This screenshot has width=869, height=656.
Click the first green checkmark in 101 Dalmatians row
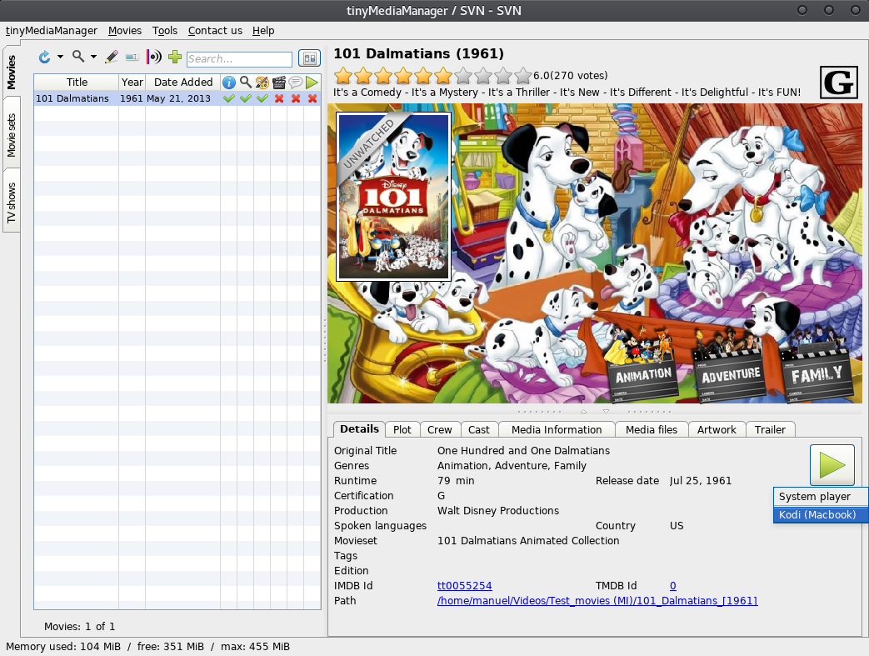[229, 98]
